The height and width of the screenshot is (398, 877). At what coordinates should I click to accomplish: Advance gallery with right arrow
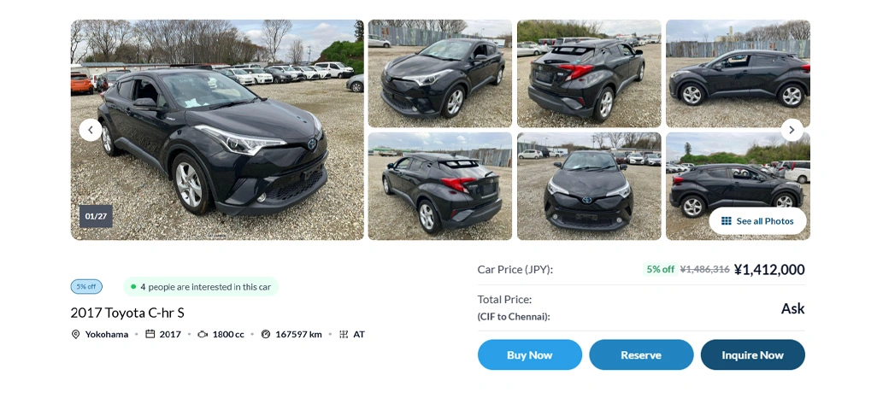pyautogui.click(x=792, y=130)
